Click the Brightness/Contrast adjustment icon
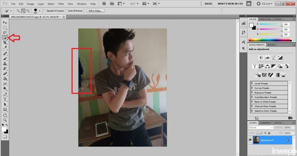This screenshot has width=297, height=156. coord(261,58)
